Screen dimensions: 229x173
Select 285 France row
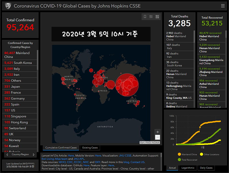click(x=19, y=92)
